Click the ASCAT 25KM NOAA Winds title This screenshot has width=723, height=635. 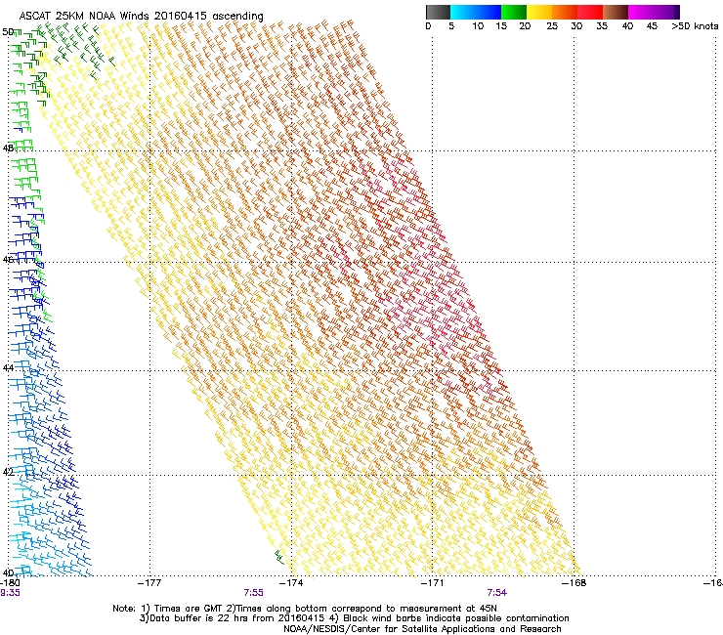click(x=141, y=16)
